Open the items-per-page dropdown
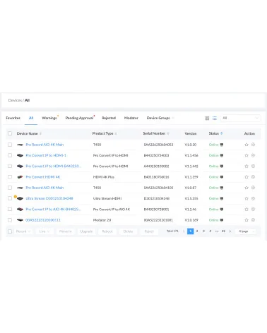267x333 pixels. click(x=246, y=231)
